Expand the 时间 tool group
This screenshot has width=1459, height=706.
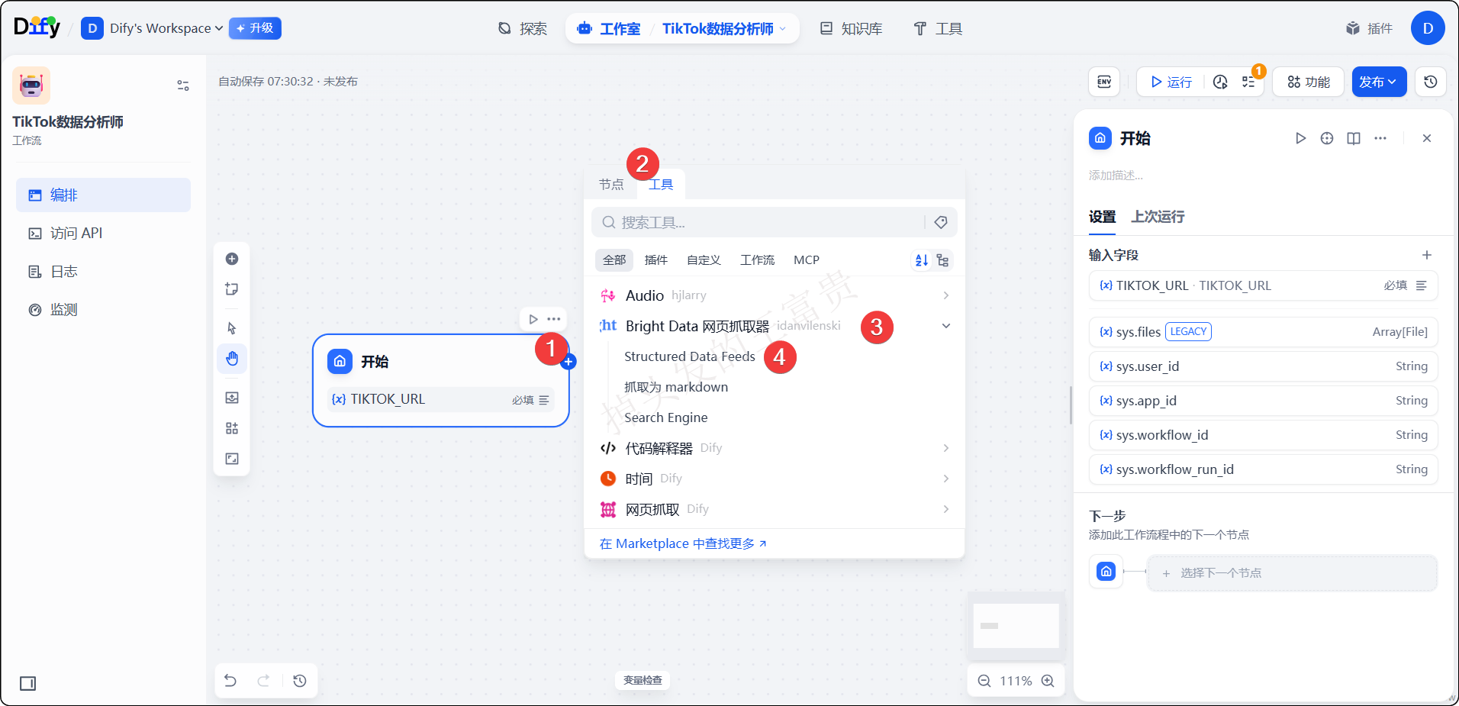tap(775, 479)
